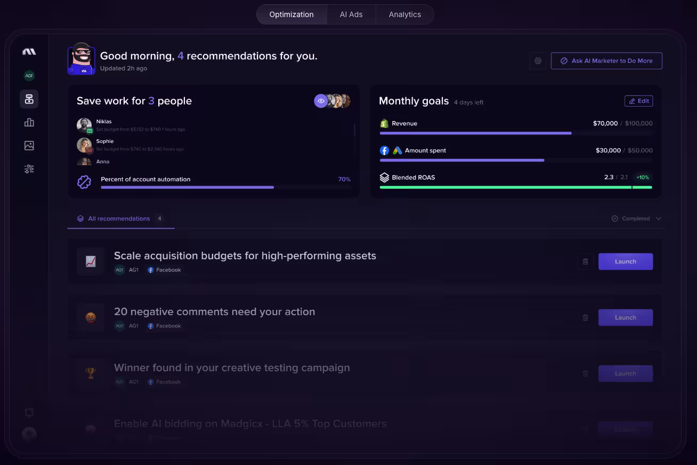Click Niklas's avatar in the people list
The height and width of the screenshot is (465, 697).
[84, 125]
